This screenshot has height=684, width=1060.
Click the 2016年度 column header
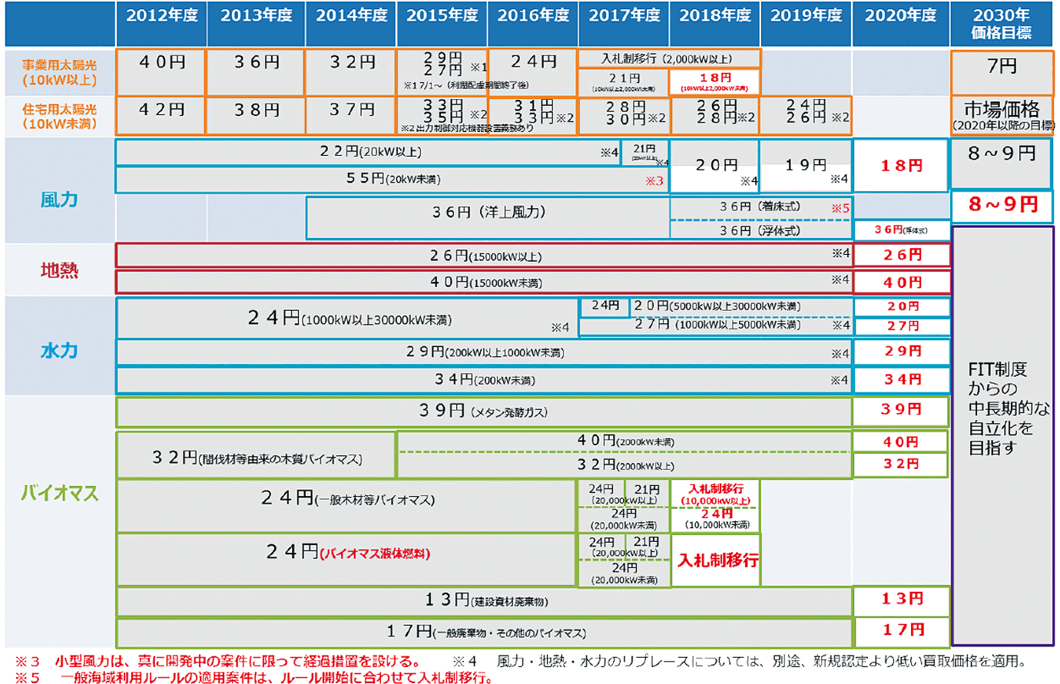tap(533, 25)
